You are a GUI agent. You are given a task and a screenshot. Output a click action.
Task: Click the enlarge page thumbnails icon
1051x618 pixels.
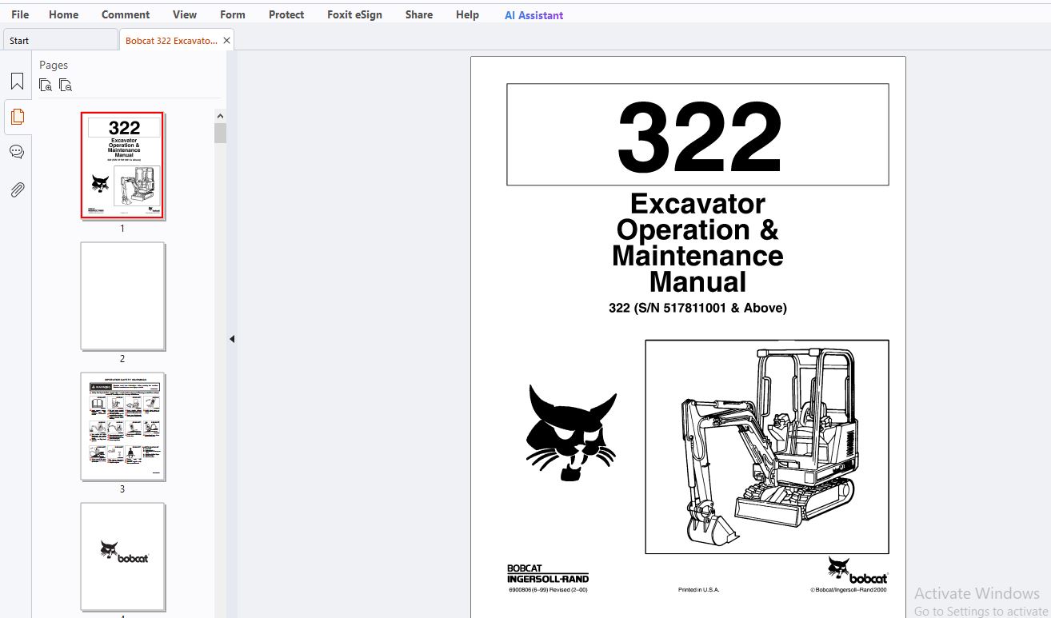point(46,85)
